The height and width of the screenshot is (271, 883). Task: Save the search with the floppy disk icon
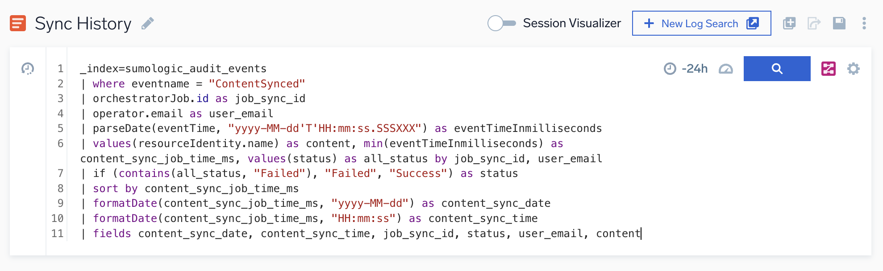[839, 23]
